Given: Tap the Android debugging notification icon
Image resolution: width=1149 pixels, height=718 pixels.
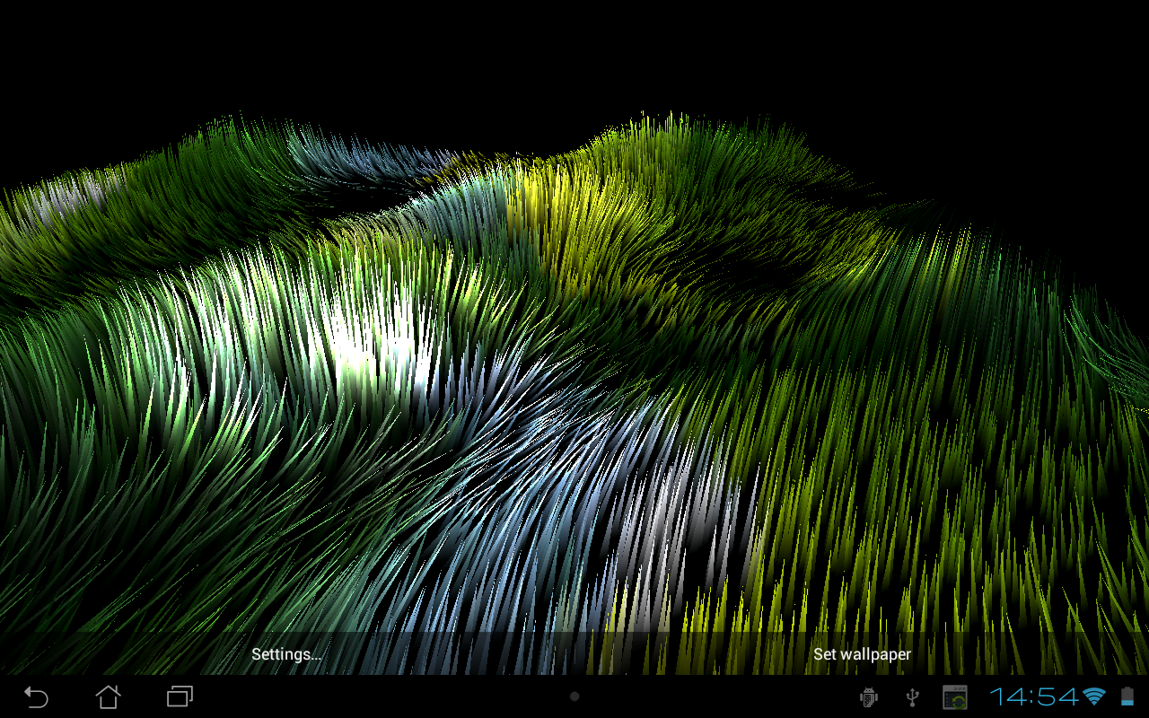Looking at the screenshot, I should coord(868,696).
